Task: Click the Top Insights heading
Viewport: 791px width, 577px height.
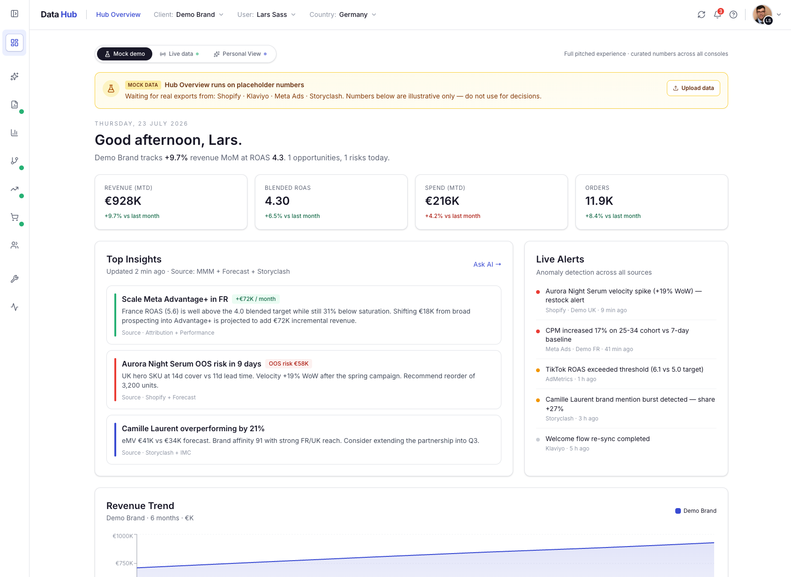Action: point(134,259)
